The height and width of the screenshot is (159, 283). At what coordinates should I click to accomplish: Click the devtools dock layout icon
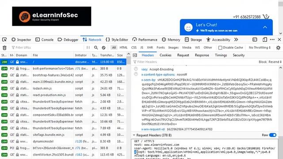(x=255, y=40)
